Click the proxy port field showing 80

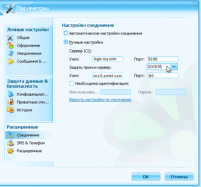click(163, 76)
